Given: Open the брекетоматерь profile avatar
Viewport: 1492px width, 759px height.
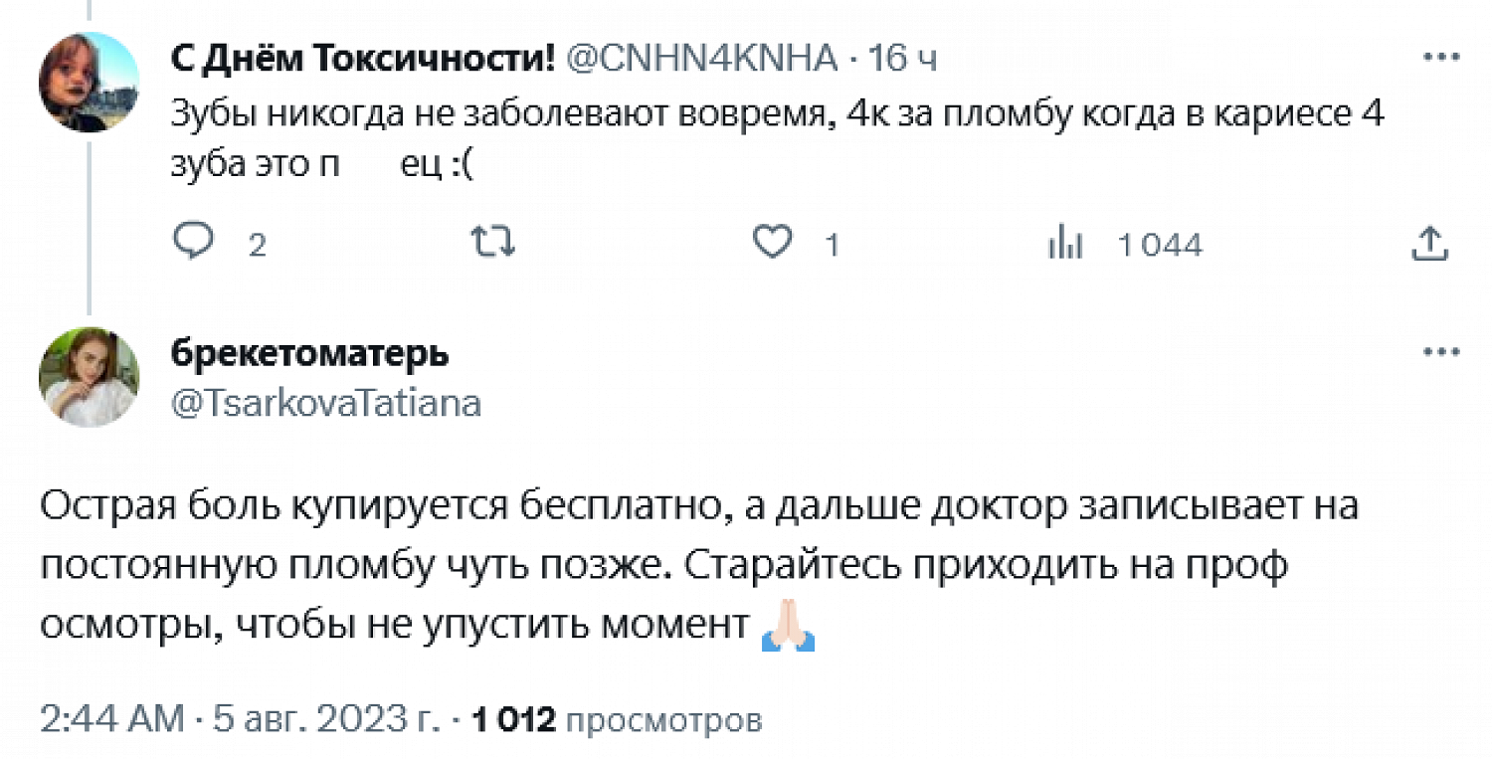Looking at the screenshot, I should coord(89,377).
